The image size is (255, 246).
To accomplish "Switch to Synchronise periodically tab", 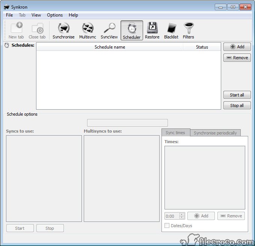I will (215, 133).
